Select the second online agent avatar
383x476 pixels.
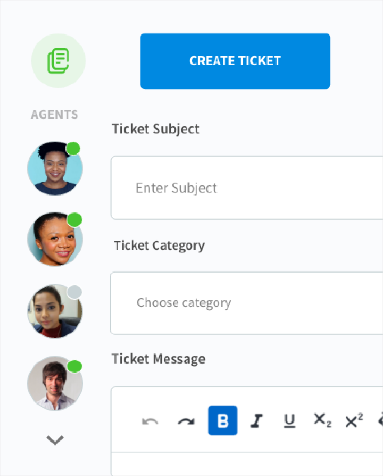pyautogui.click(x=55, y=239)
